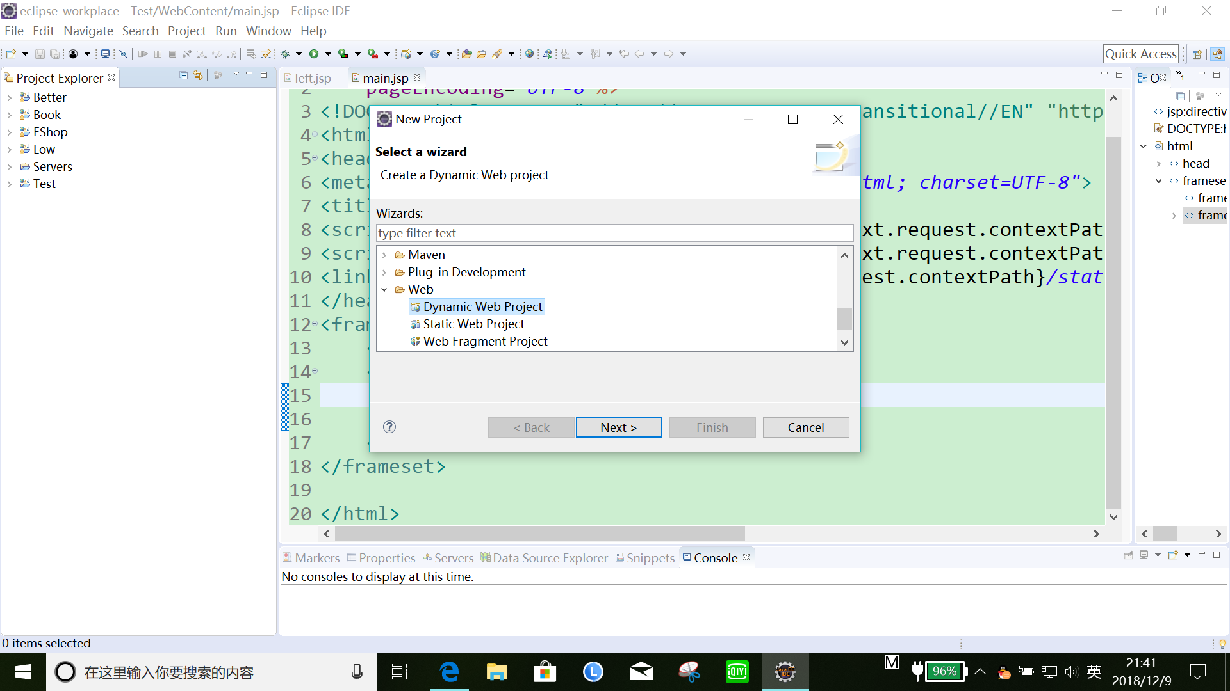Image resolution: width=1230 pixels, height=691 pixels.
Task: Select the Java EE perspective icon
Action: pyautogui.click(x=1217, y=54)
